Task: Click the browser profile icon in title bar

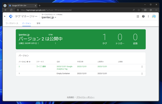Action: coord(5,6)
